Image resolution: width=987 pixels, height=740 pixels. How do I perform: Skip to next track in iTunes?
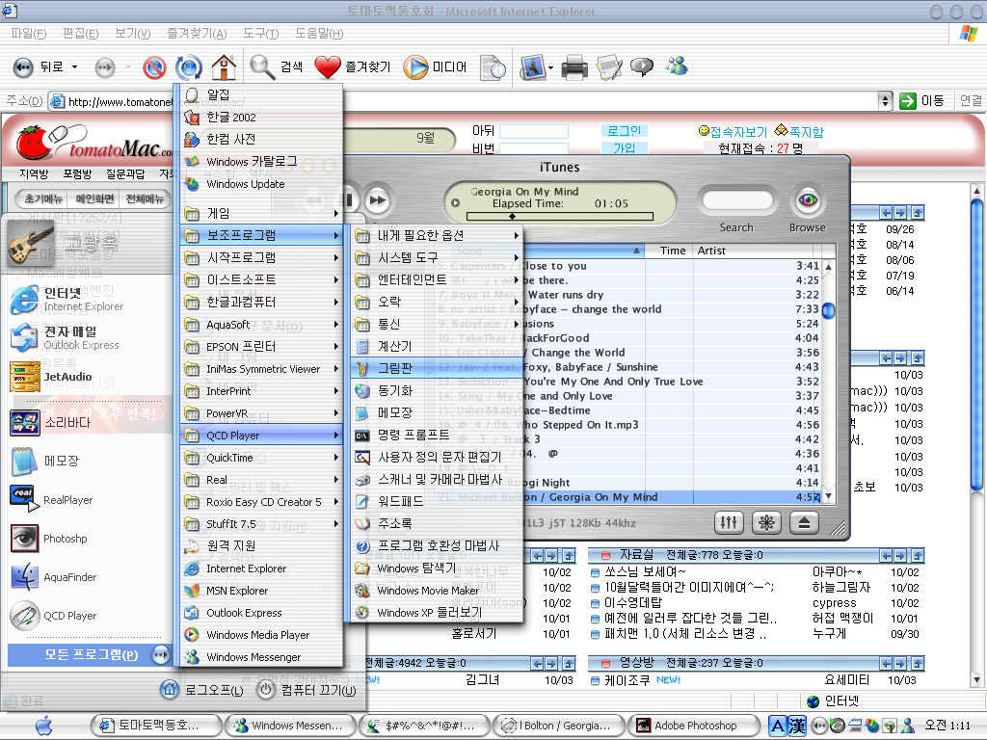[x=377, y=200]
